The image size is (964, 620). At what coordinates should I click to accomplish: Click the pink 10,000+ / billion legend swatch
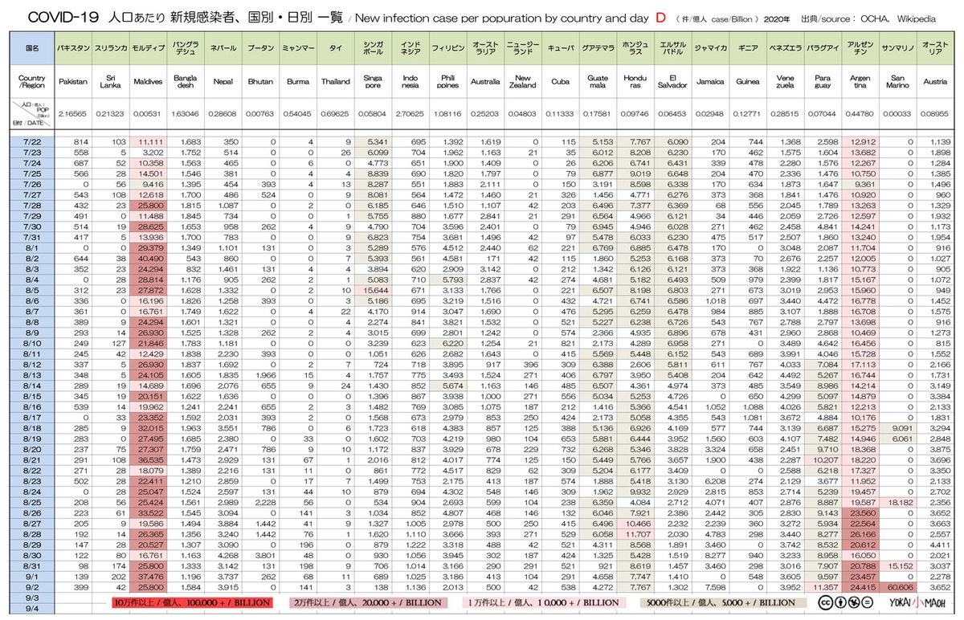pyautogui.click(x=544, y=602)
